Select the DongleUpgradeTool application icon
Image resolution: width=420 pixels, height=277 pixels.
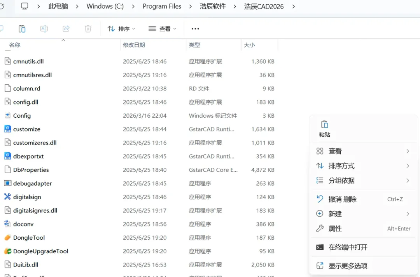[x=7, y=251]
